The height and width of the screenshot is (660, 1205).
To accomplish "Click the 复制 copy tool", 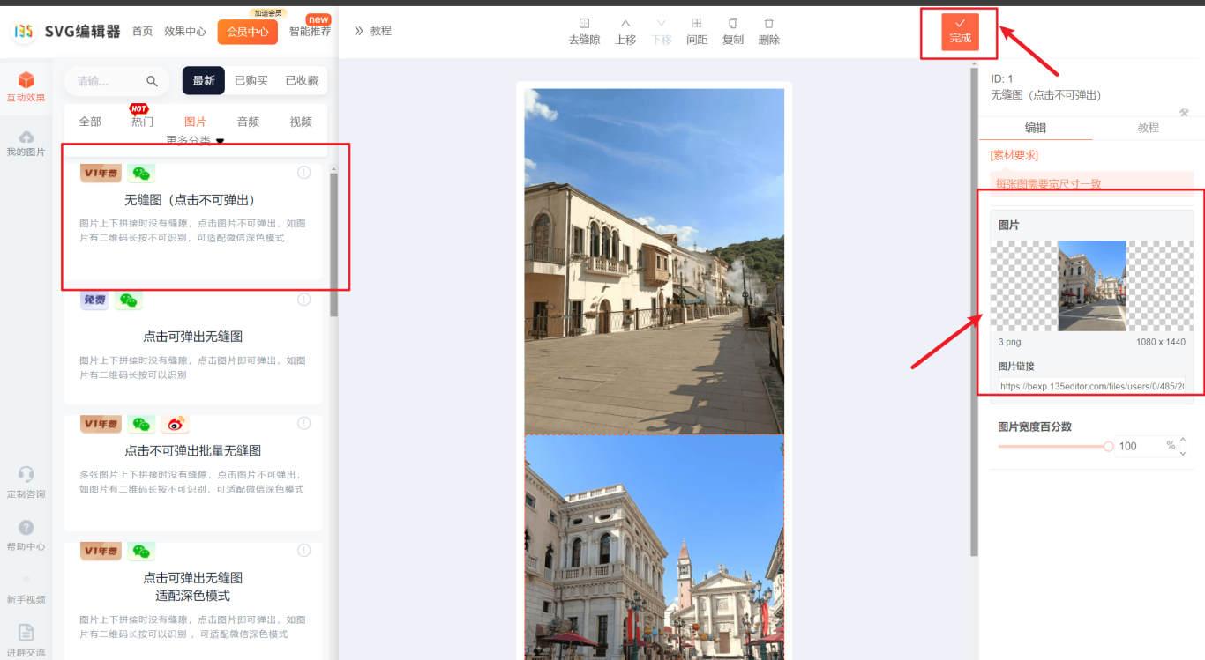I will click(x=733, y=32).
